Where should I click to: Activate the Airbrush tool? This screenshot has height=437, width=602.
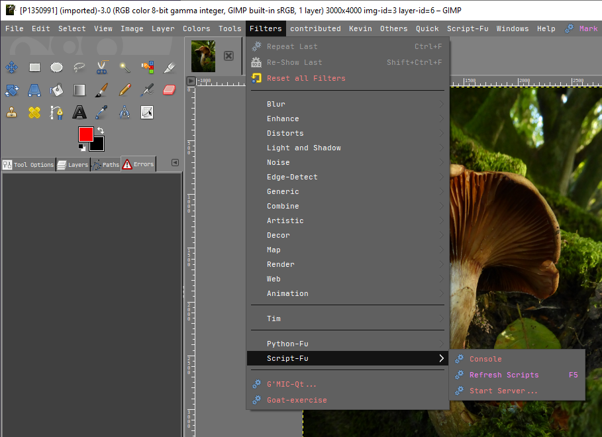pyautogui.click(x=147, y=90)
